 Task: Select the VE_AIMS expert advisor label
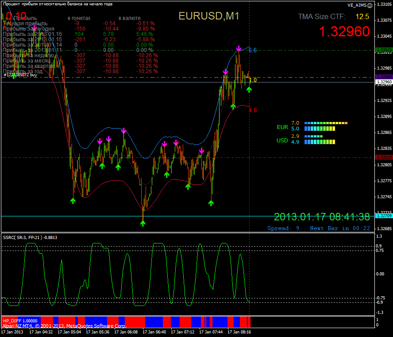[x=357, y=5]
